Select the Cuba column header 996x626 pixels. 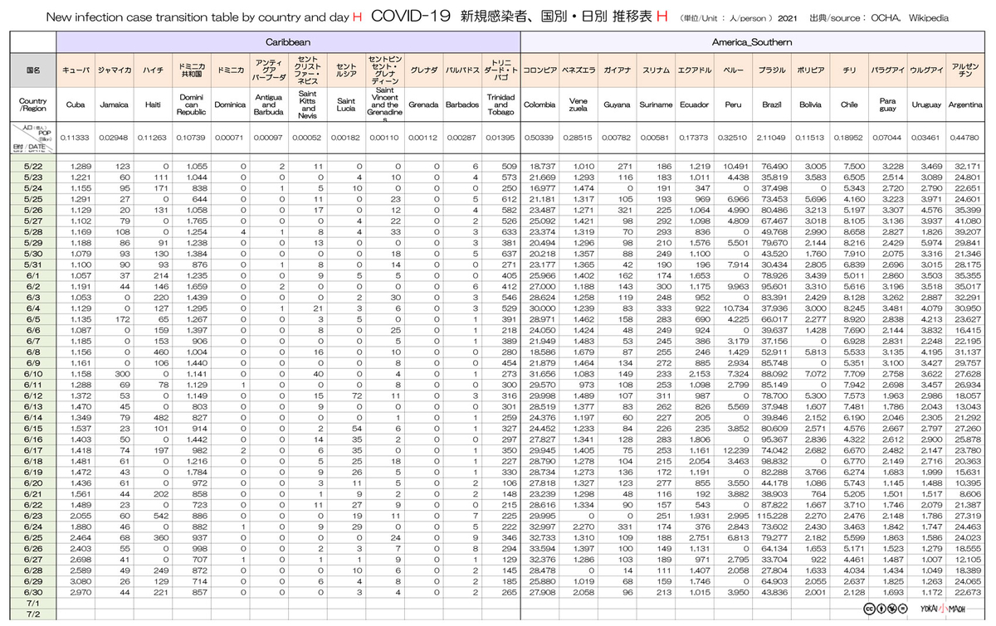click(76, 104)
